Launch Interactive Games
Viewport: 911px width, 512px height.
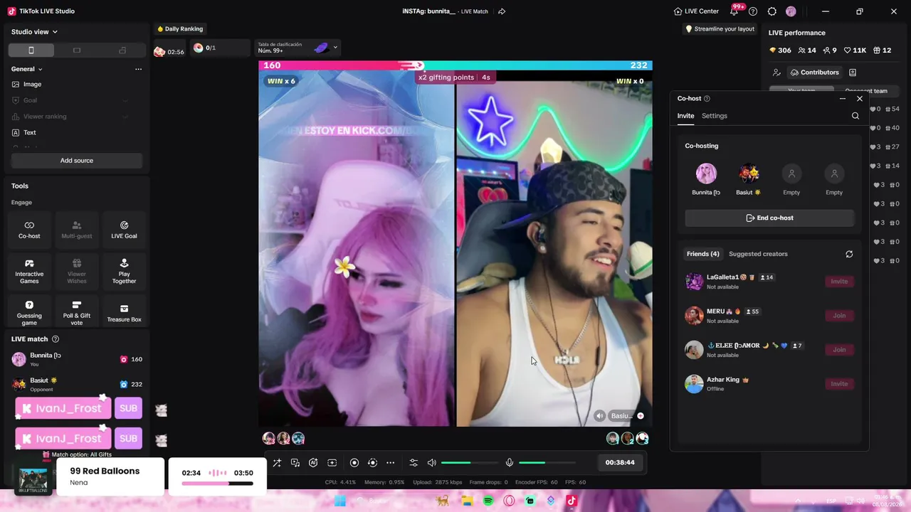tap(29, 271)
